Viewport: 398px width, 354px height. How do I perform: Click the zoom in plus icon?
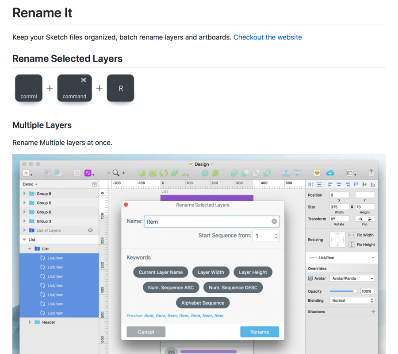(124, 173)
